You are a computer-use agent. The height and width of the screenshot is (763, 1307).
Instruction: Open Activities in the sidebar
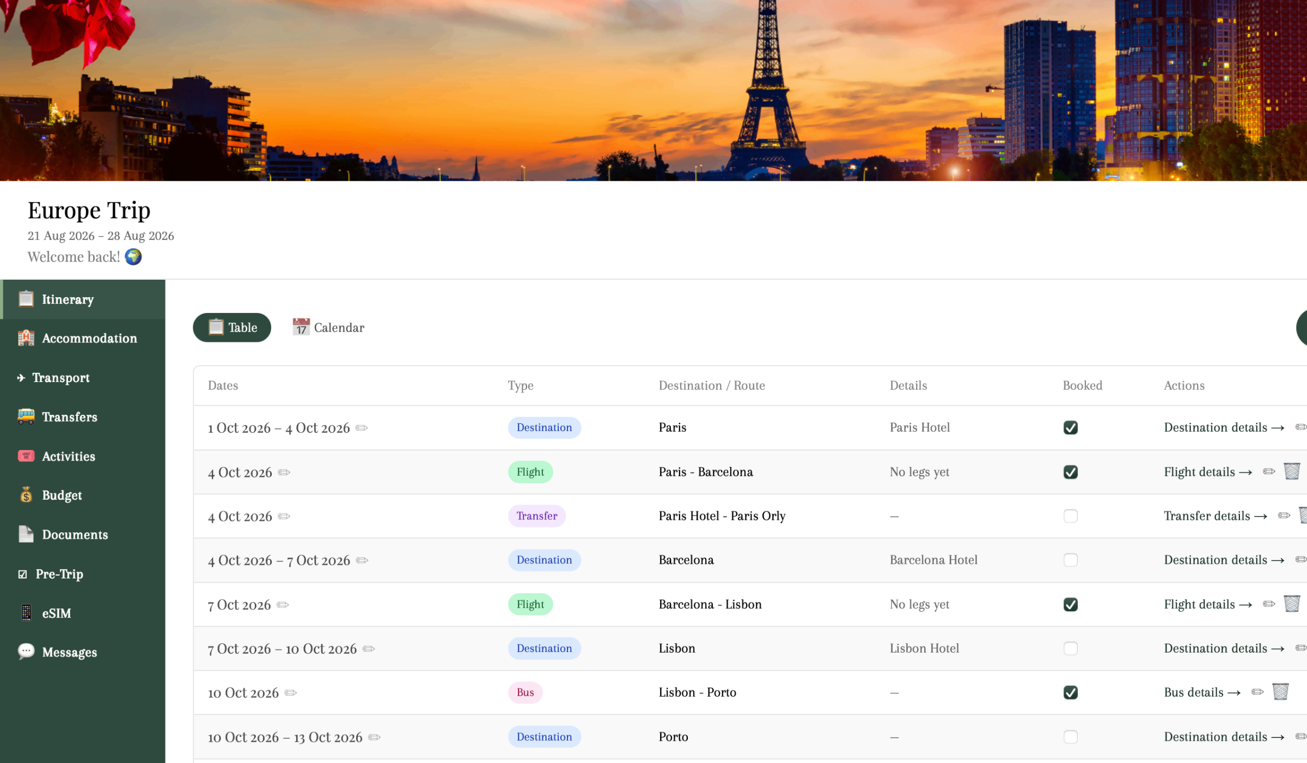click(x=83, y=456)
